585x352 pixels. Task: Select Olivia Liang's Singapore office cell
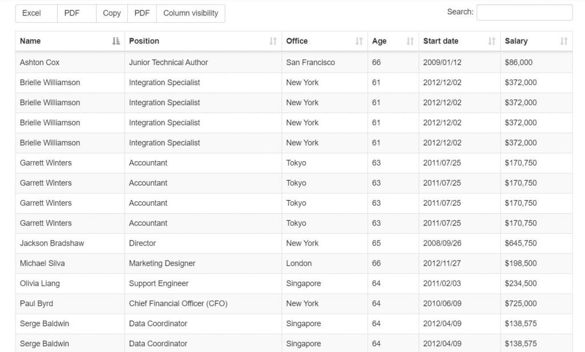(303, 283)
